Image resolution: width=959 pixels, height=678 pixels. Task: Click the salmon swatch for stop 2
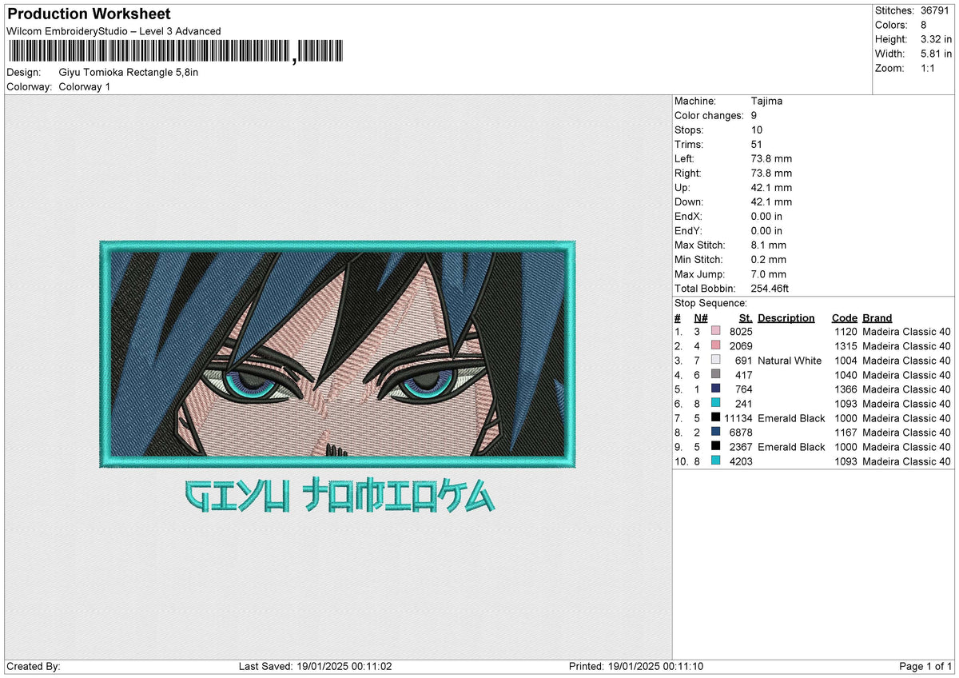[x=715, y=345]
